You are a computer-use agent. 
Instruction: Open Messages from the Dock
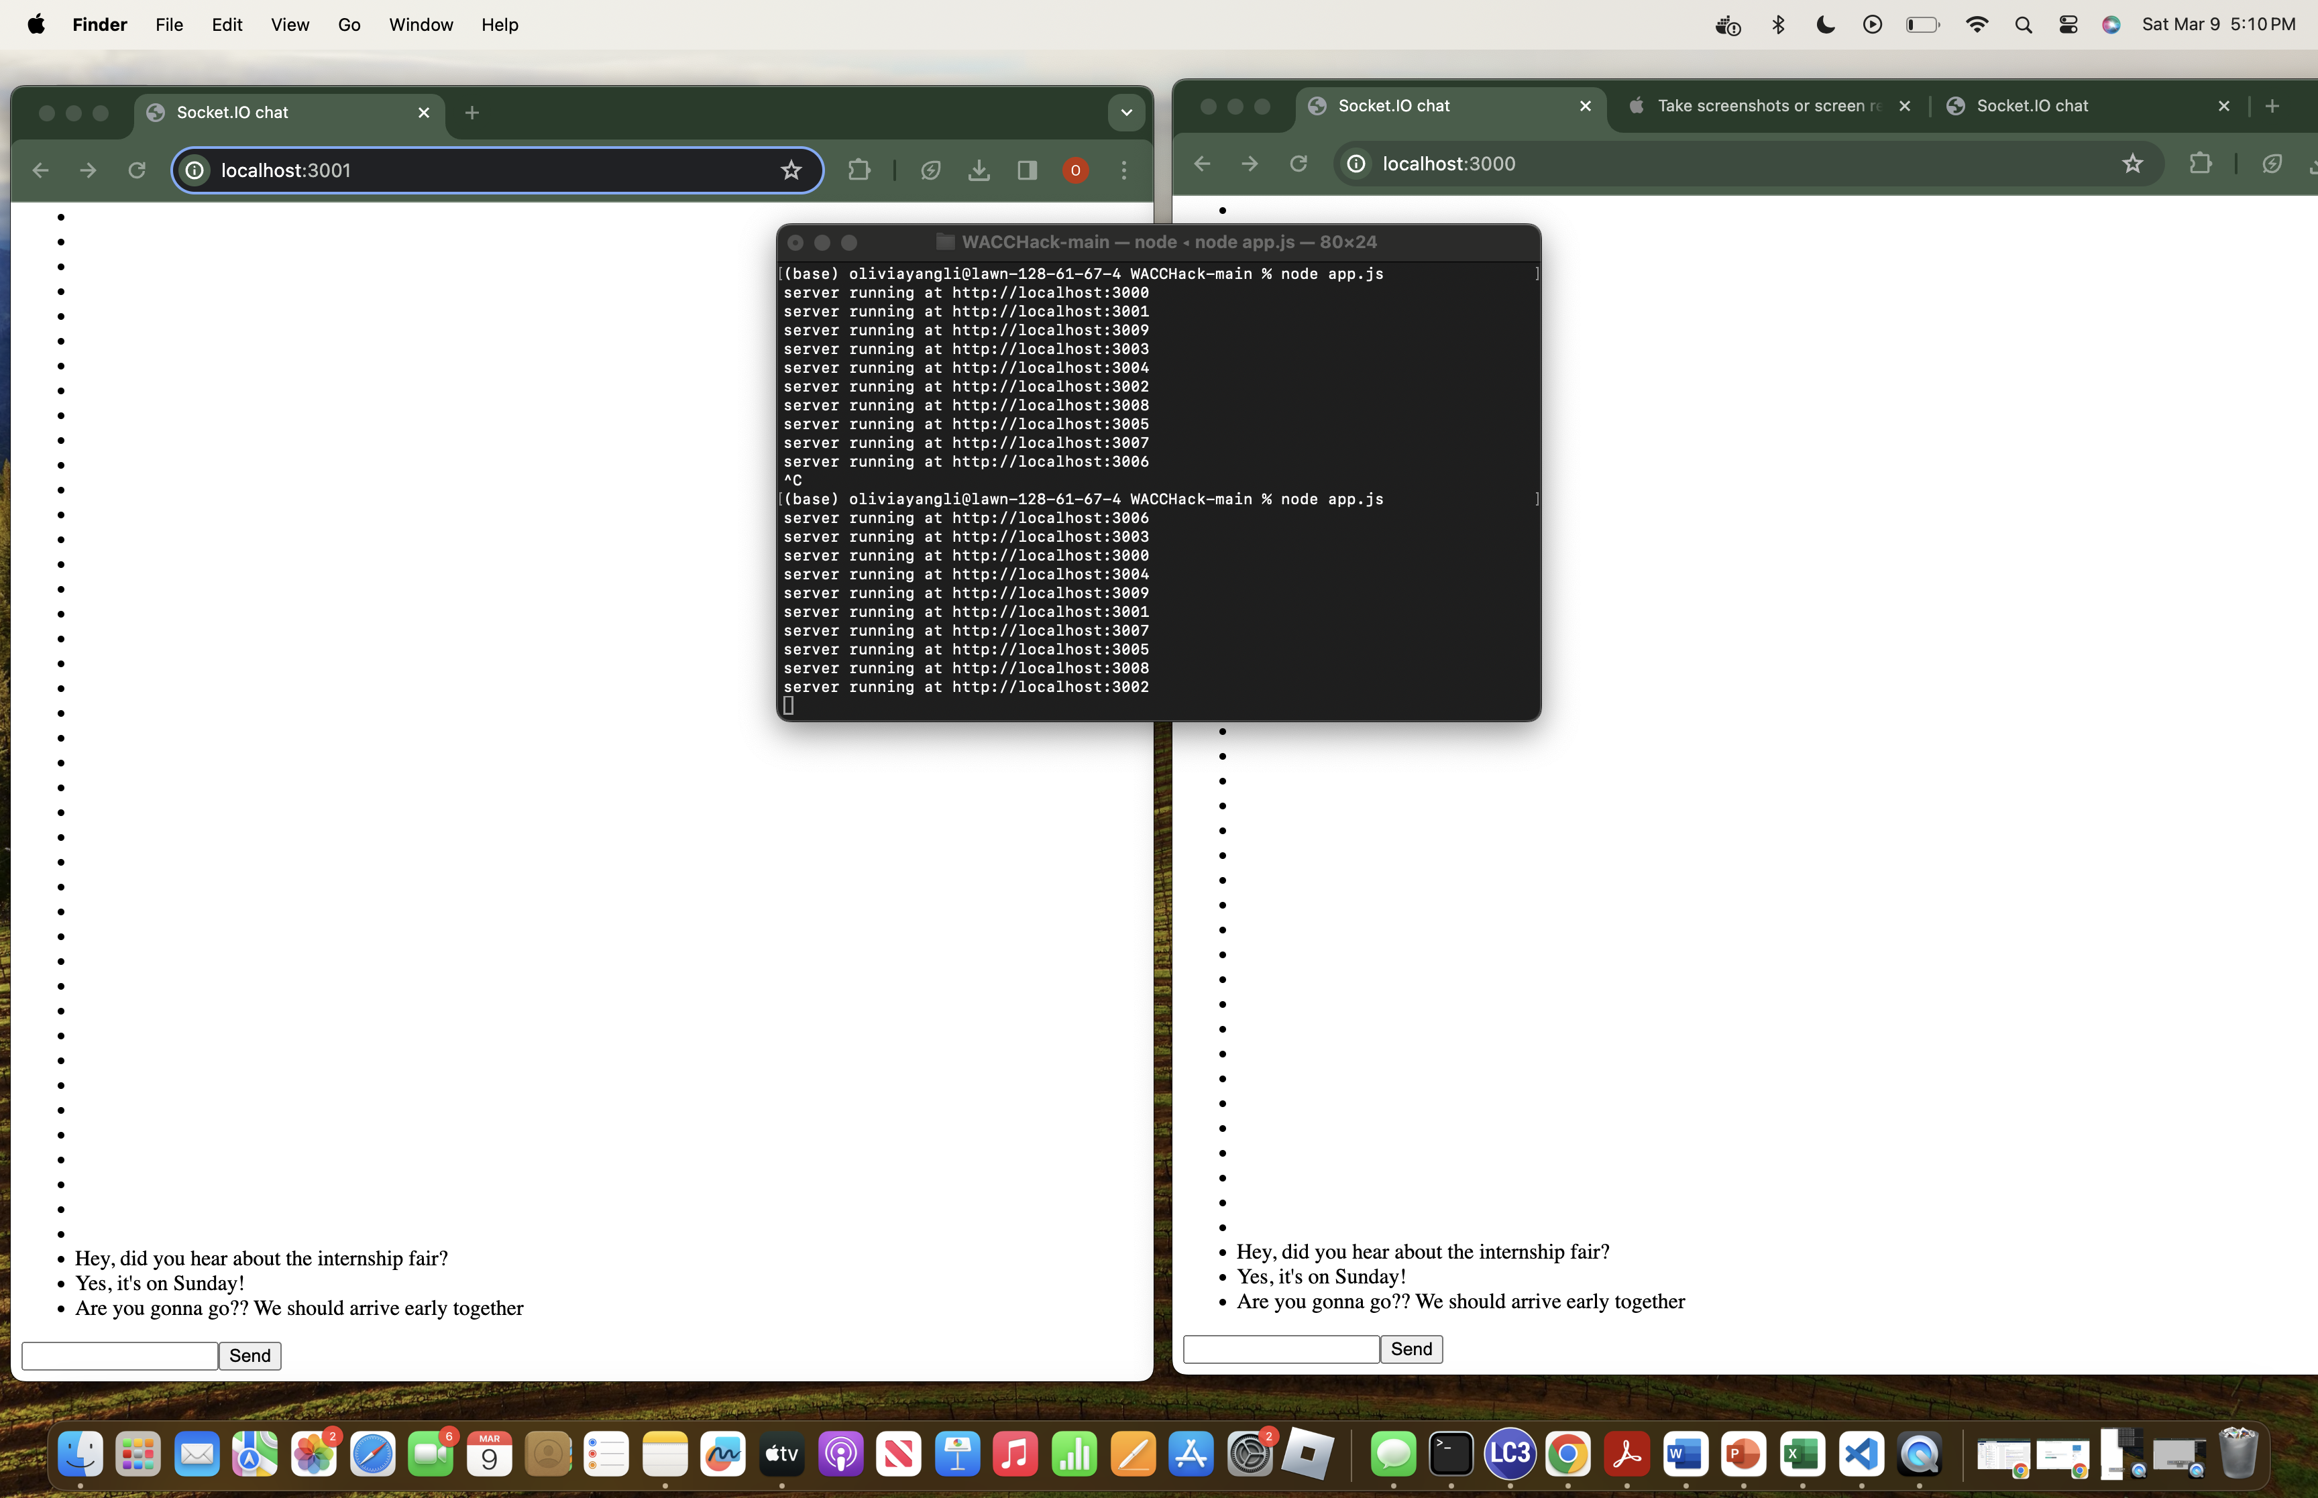point(1393,1454)
